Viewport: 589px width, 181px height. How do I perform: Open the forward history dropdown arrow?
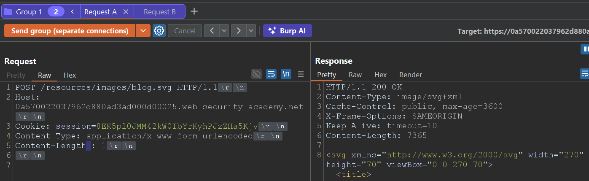(x=251, y=31)
